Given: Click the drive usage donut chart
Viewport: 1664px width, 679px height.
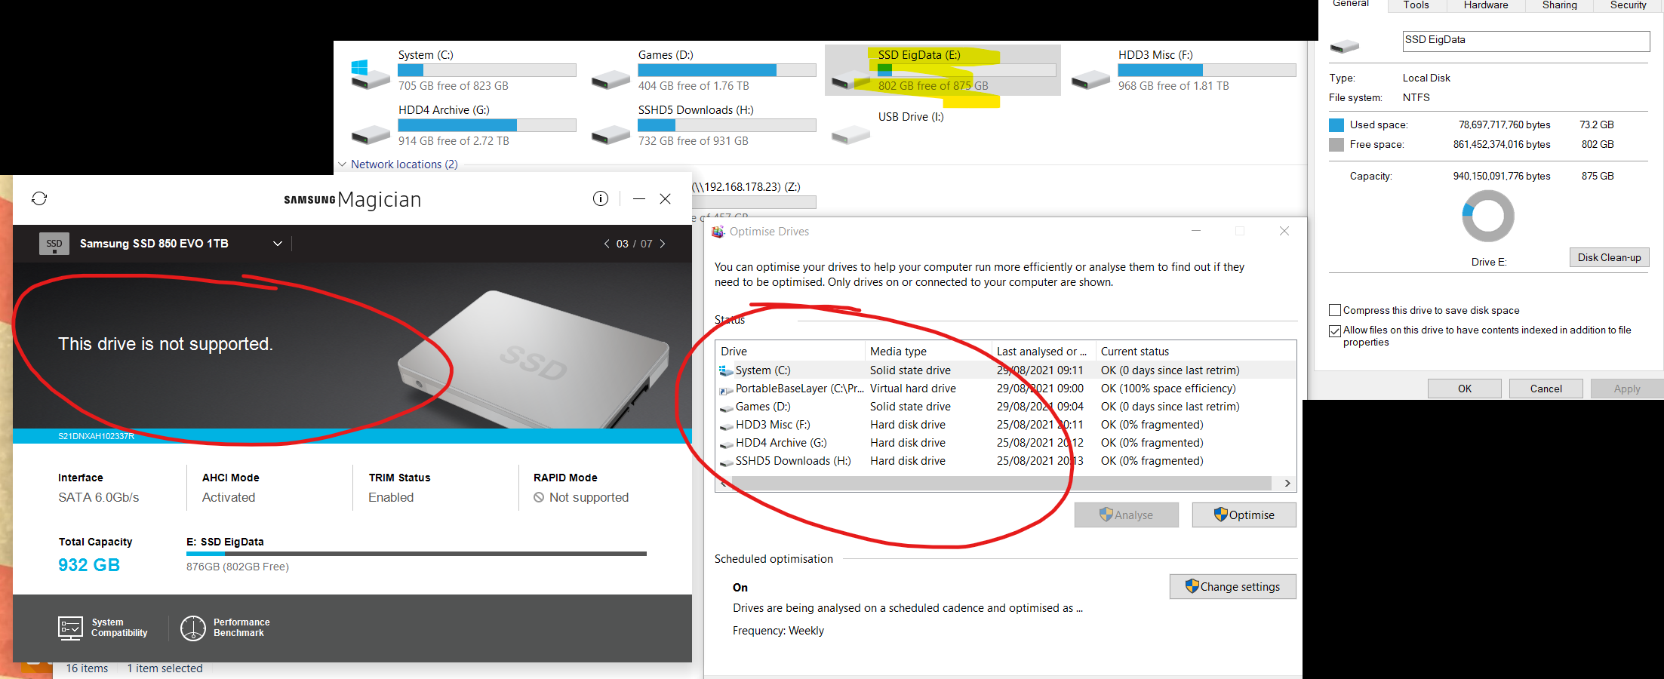Looking at the screenshot, I should [1488, 216].
